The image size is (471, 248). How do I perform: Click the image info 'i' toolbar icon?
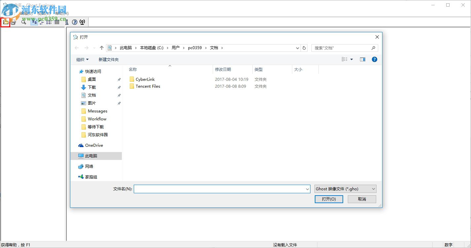click(66, 22)
